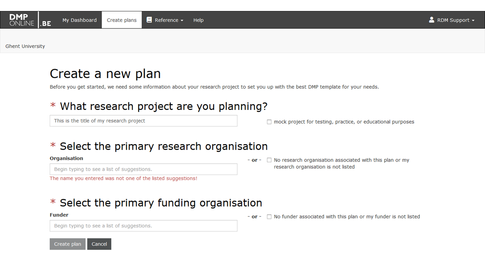Click the Organisation suggestions combo box
Viewport: 485px width, 273px height.
[143, 169]
